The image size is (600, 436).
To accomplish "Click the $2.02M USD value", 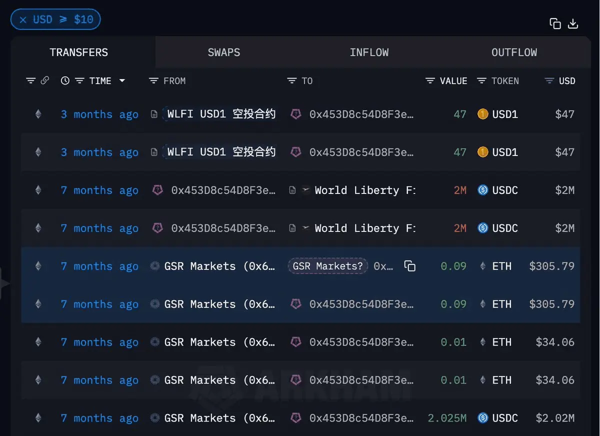I will click(555, 418).
